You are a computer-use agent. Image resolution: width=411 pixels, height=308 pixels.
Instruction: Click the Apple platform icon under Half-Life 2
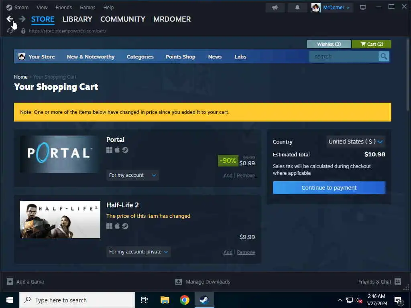point(117,226)
